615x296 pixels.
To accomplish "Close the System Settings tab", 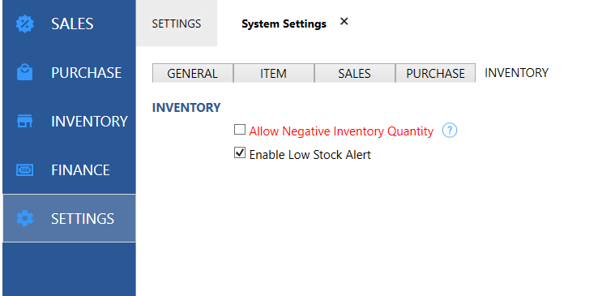I will tap(344, 22).
